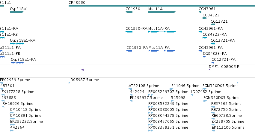255x132 pixels.
Task: Click the DME1-008006.R purple marker
Action: (210, 70)
